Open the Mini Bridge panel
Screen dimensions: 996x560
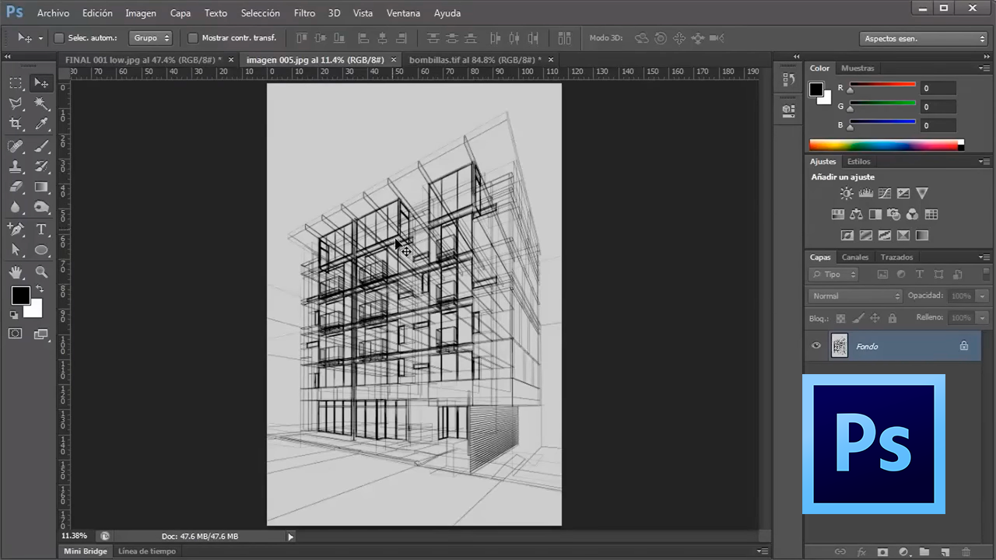(x=85, y=551)
